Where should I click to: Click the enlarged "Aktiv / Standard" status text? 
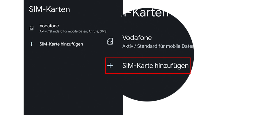157,46
